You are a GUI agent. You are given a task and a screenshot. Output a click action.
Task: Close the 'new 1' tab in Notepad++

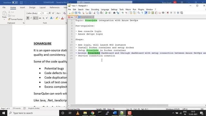coord(76,17)
